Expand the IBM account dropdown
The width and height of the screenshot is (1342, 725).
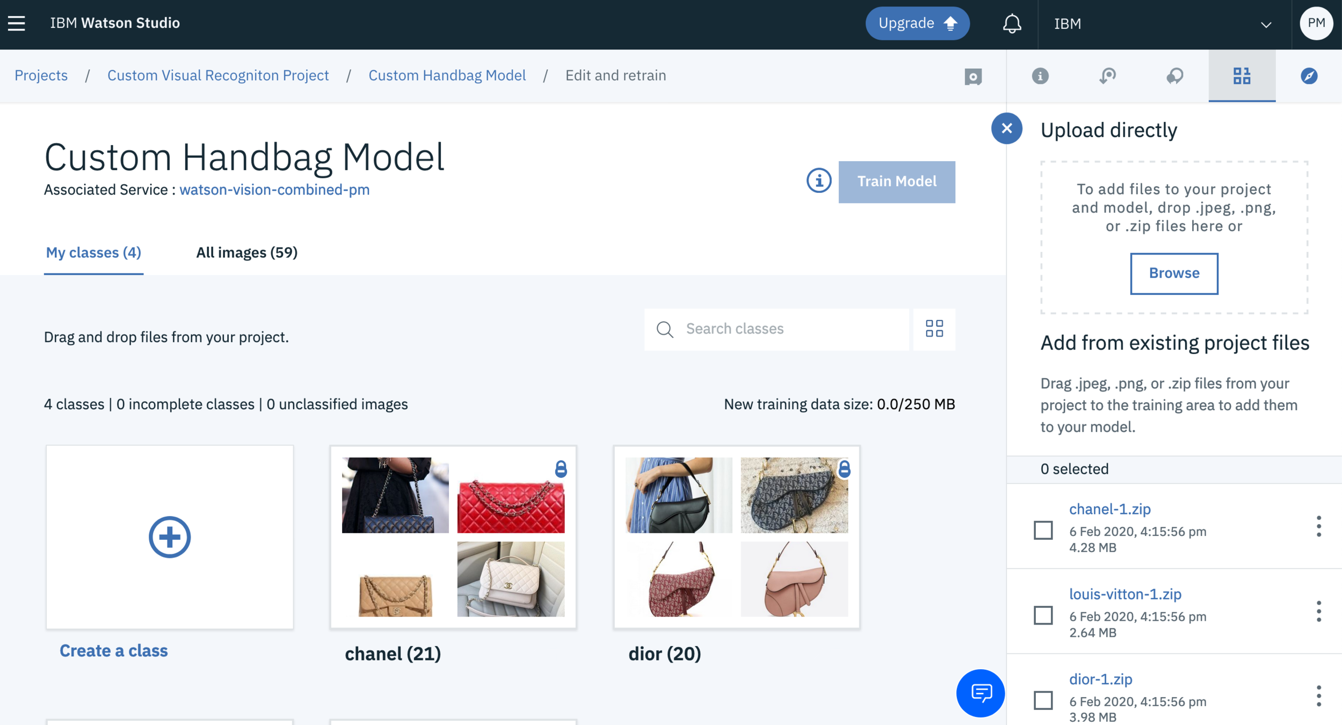pyautogui.click(x=1266, y=24)
